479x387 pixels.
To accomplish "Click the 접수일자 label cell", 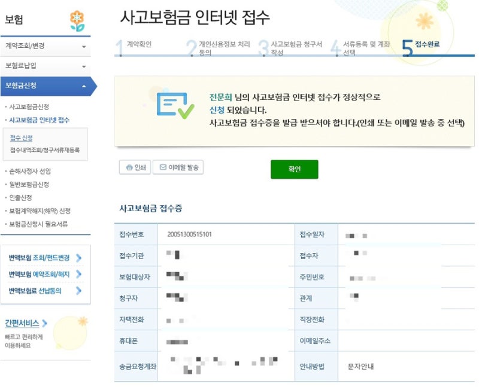I will pos(316,234).
